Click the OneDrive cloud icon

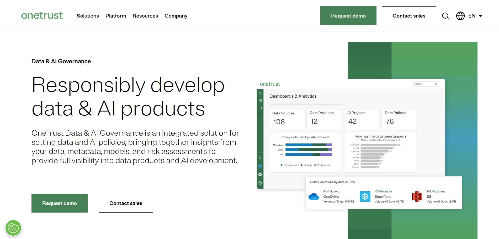pyautogui.click(x=314, y=197)
